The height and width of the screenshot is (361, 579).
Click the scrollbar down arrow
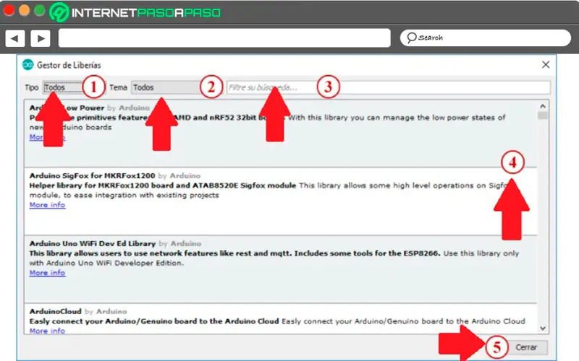click(542, 329)
